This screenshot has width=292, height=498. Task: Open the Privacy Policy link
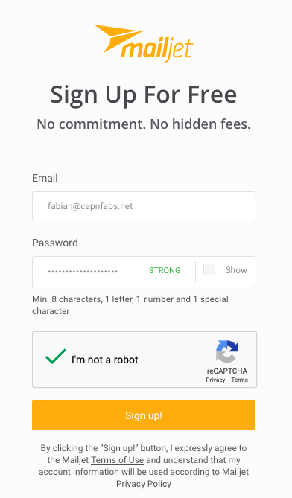(144, 484)
